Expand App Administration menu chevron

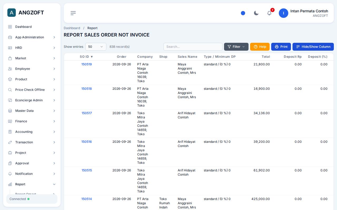(54, 37)
